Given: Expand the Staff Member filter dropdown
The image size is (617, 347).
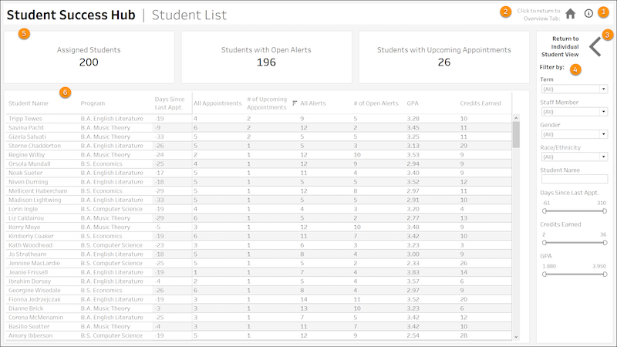Looking at the screenshot, I should click(573, 112).
